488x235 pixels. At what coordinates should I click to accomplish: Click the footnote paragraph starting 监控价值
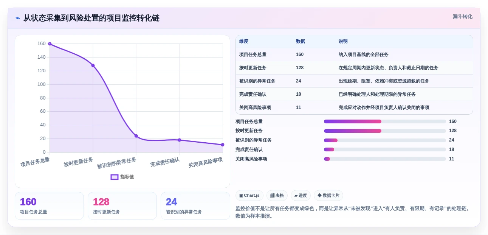coord(353,212)
